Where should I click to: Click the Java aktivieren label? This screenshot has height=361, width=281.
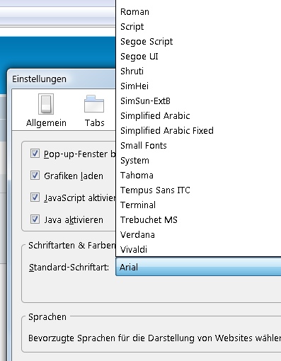tap(74, 220)
